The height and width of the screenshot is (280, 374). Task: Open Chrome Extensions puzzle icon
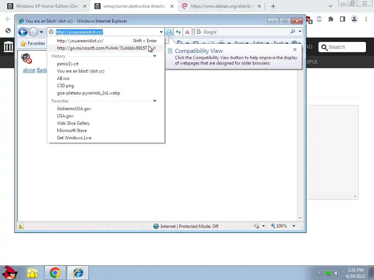point(331,19)
